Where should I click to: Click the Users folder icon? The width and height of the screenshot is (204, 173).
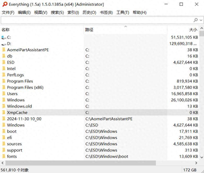point(4,94)
